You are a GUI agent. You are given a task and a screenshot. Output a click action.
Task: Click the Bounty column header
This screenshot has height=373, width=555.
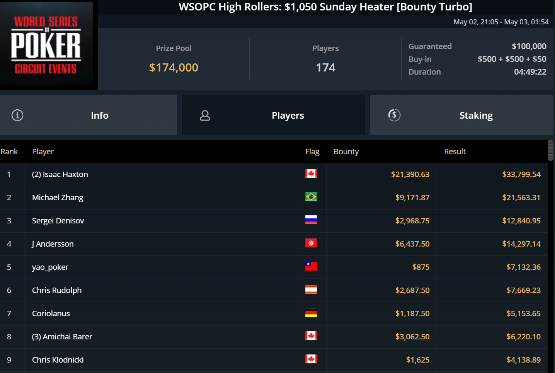tap(346, 152)
